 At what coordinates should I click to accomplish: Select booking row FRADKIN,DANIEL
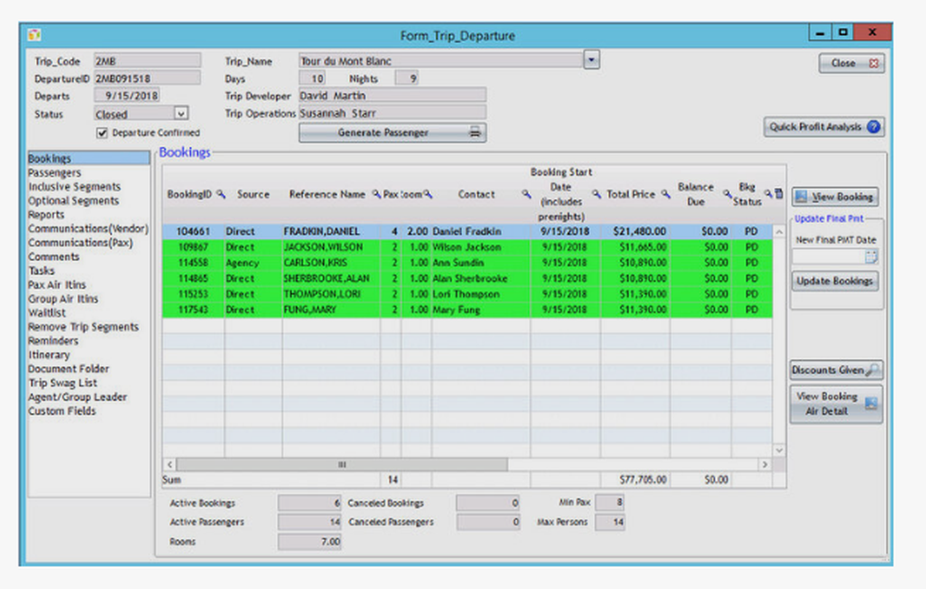[467, 231]
